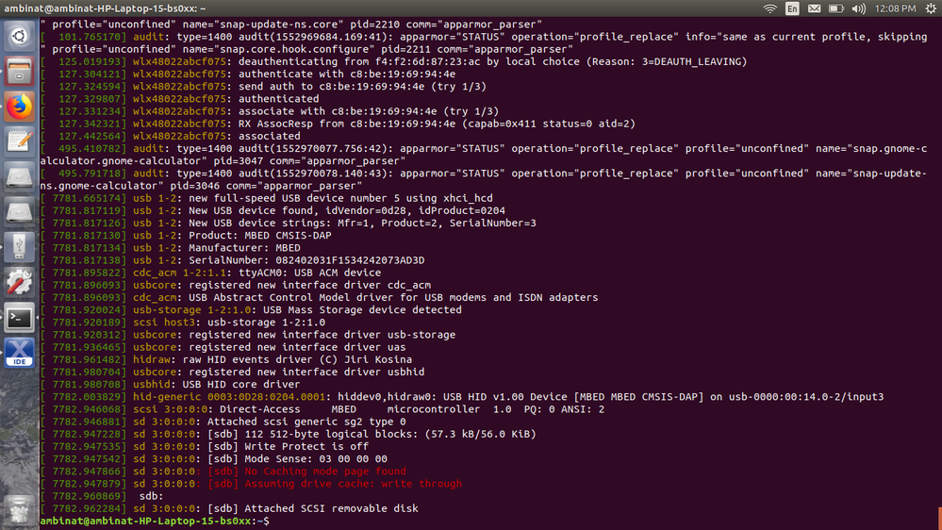Image resolution: width=942 pixels, height=530 pixels.
Task: Open the mail messaging indicator menu
Action: 814,8
